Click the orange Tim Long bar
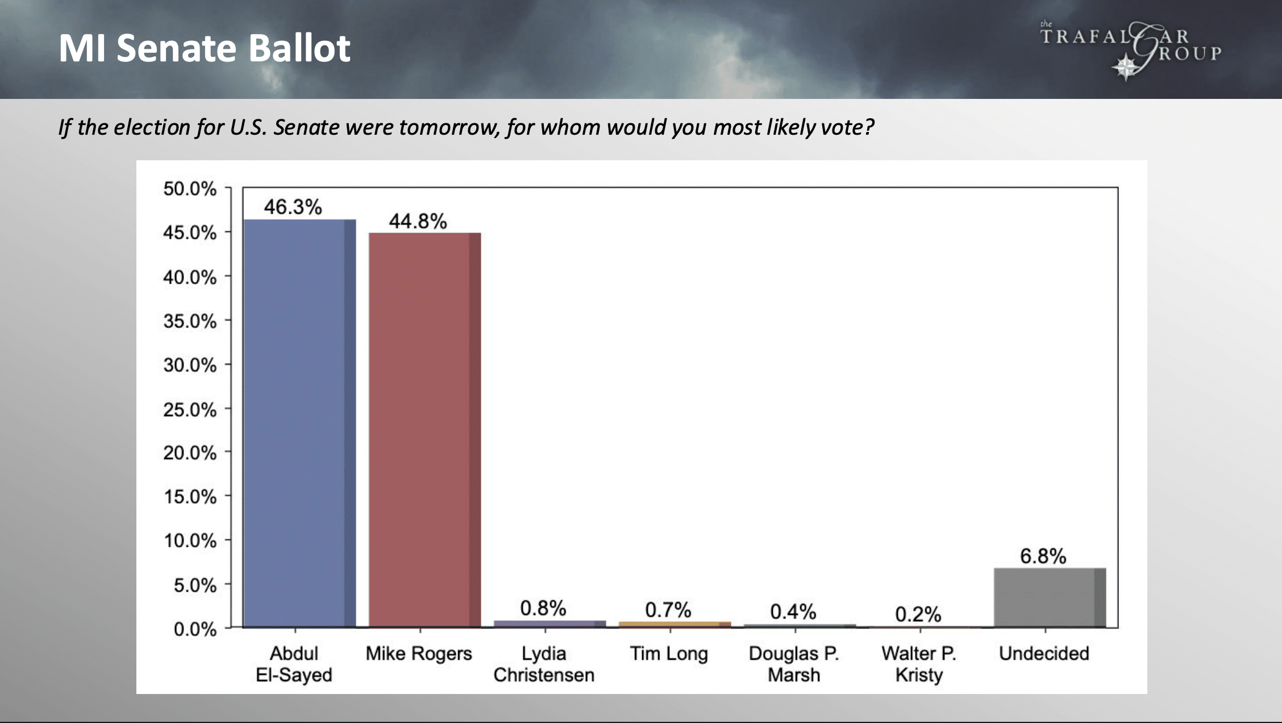 [x=675, y=624]
